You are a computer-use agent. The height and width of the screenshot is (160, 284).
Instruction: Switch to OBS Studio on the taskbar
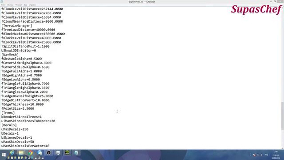(48, 153)
